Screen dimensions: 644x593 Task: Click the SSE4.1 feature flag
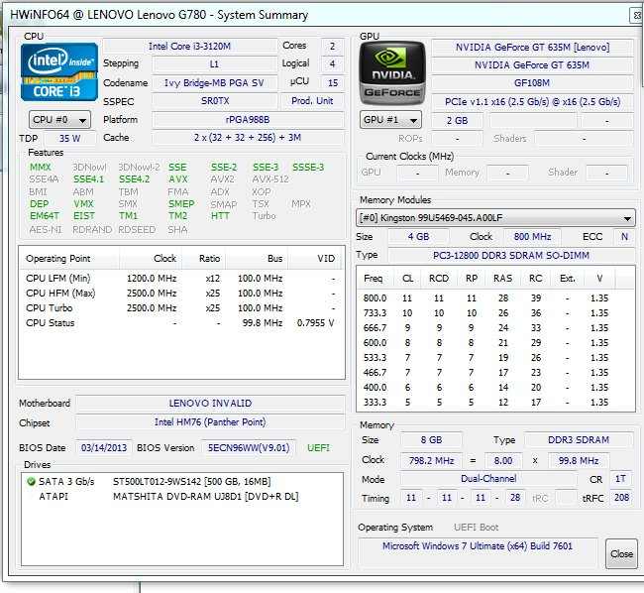click(x=89, y=179)
